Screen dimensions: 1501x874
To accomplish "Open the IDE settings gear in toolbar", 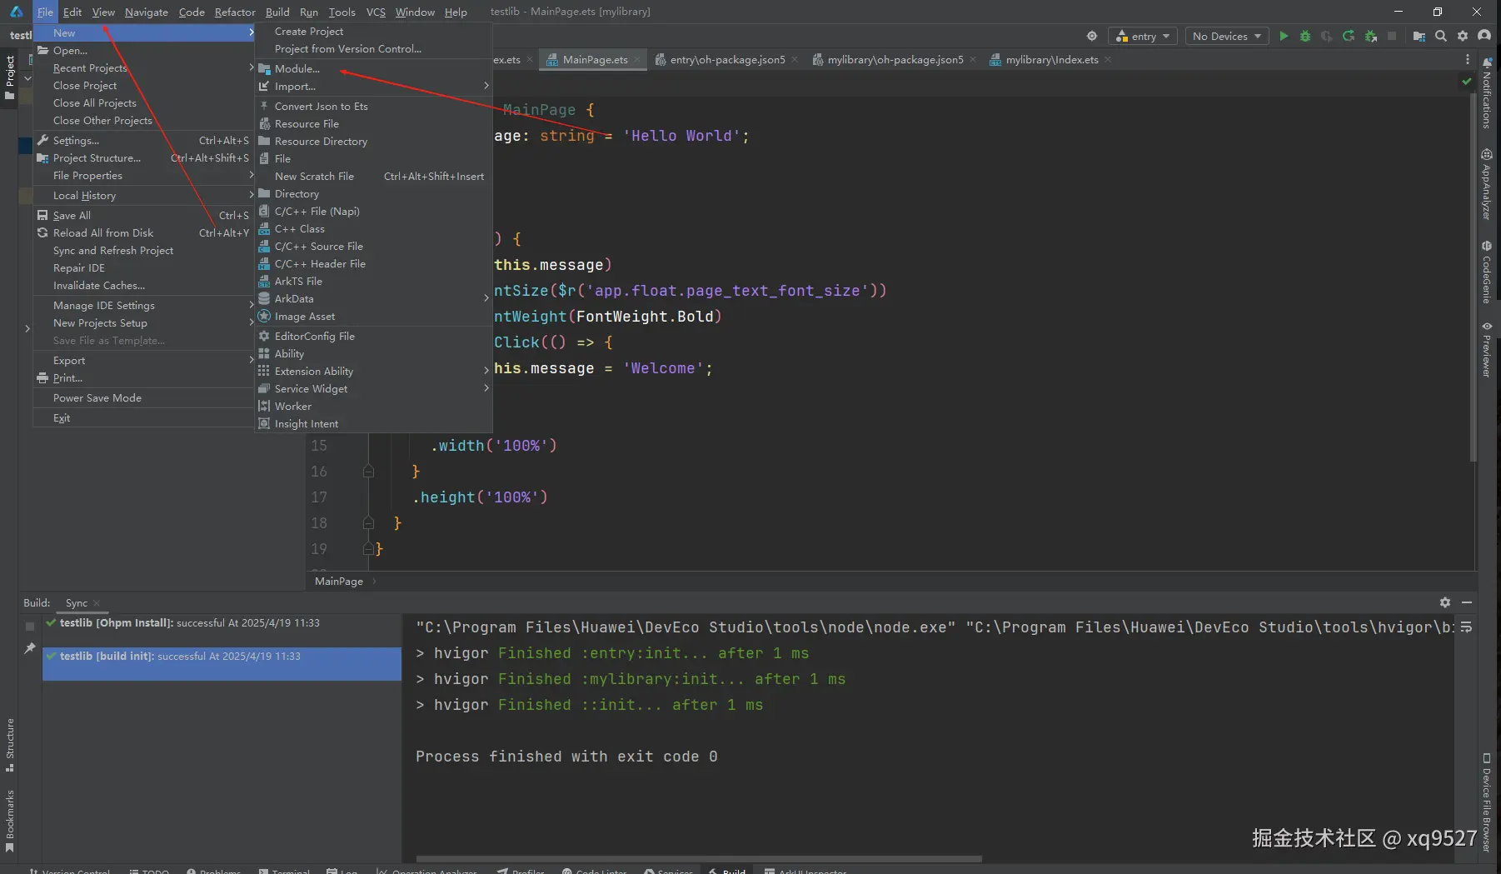I will coord(1463,36).
